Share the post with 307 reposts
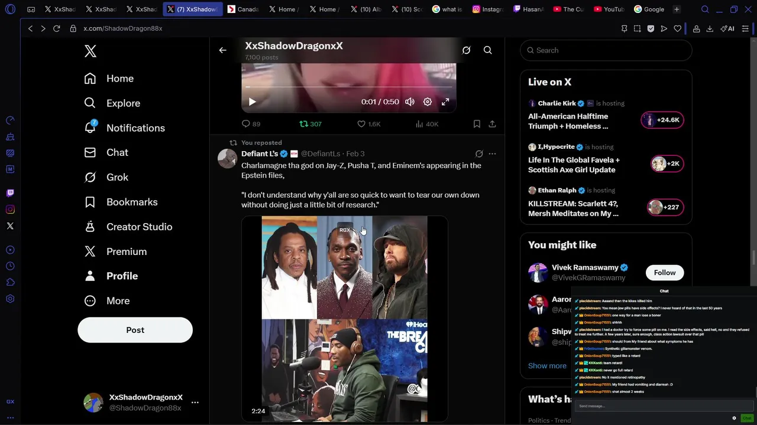The width and height of the screenshot is (757, 425). pos(492,124)
